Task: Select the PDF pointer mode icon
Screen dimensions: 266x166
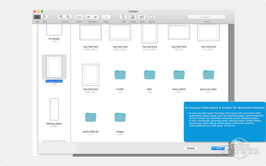Action: point(37,17)
